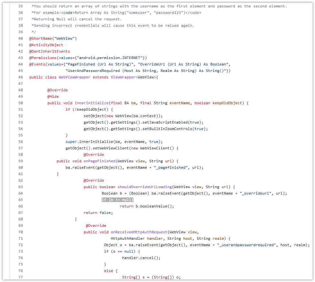Click line number 40
The width and height of the screenshot is (315, 282).
(20, 38)
